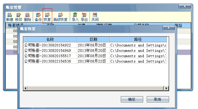Click the 日期 column header
Image resolution: width=198 pixels, height=109 pixels.
coord(93,40)
